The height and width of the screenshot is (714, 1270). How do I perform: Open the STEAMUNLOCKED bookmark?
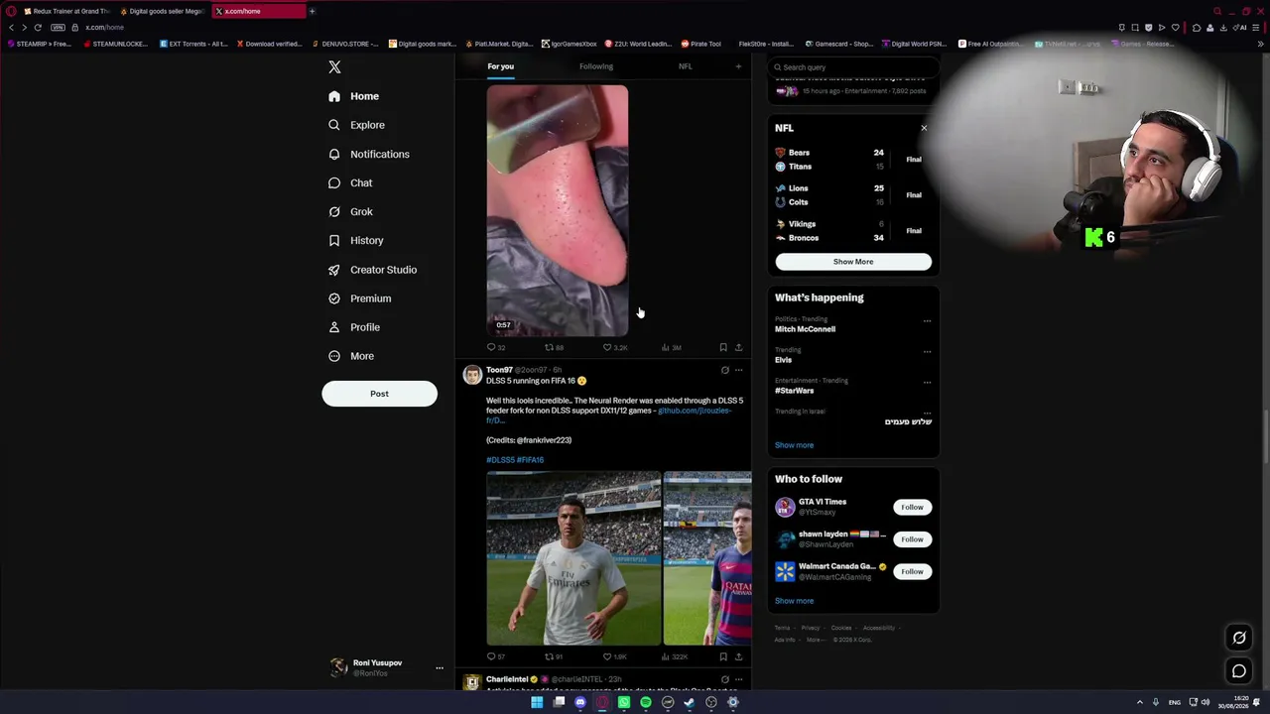tap(115, 44)
